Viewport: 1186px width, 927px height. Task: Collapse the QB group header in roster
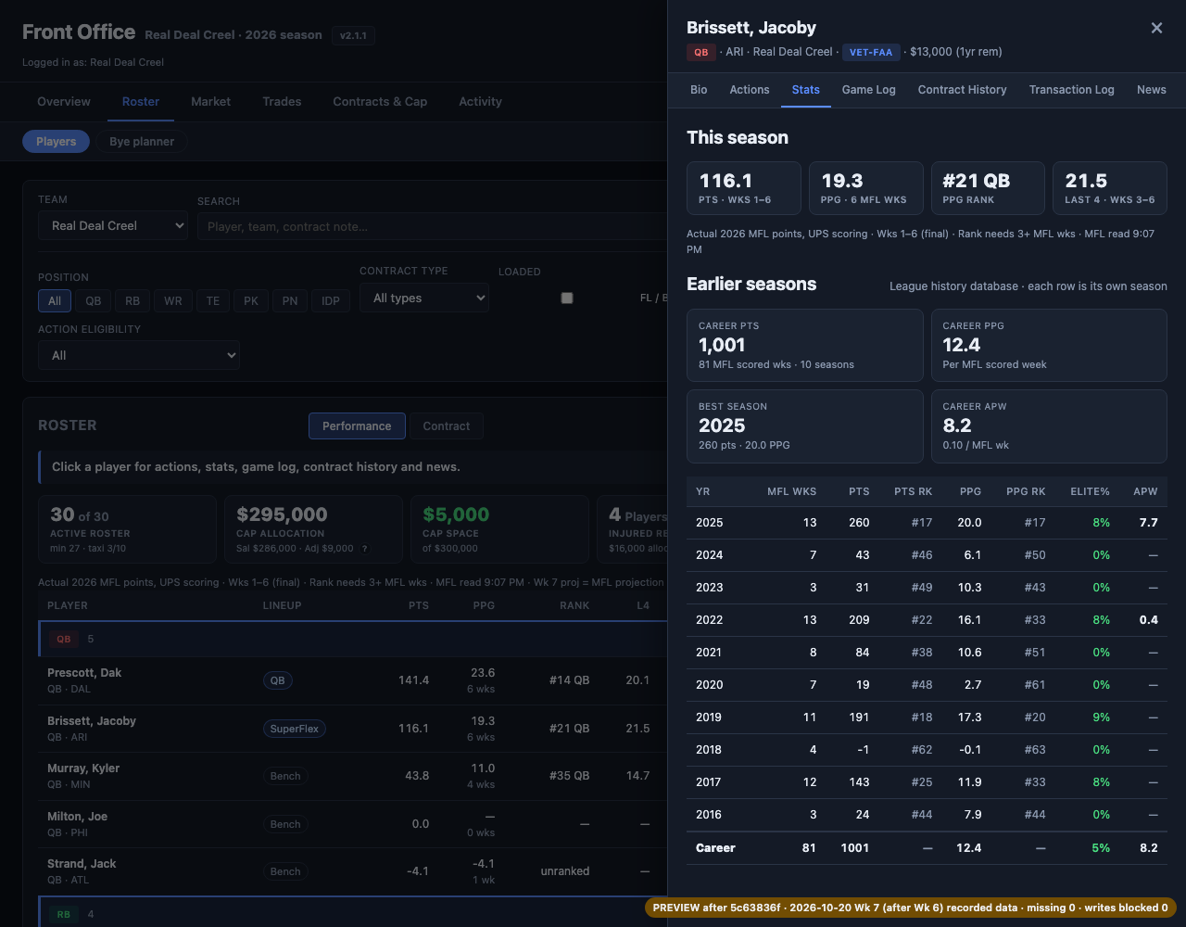[x=353, y=639]
